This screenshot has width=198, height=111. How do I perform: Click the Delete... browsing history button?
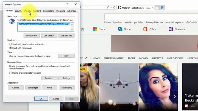[x=49, y=78]
